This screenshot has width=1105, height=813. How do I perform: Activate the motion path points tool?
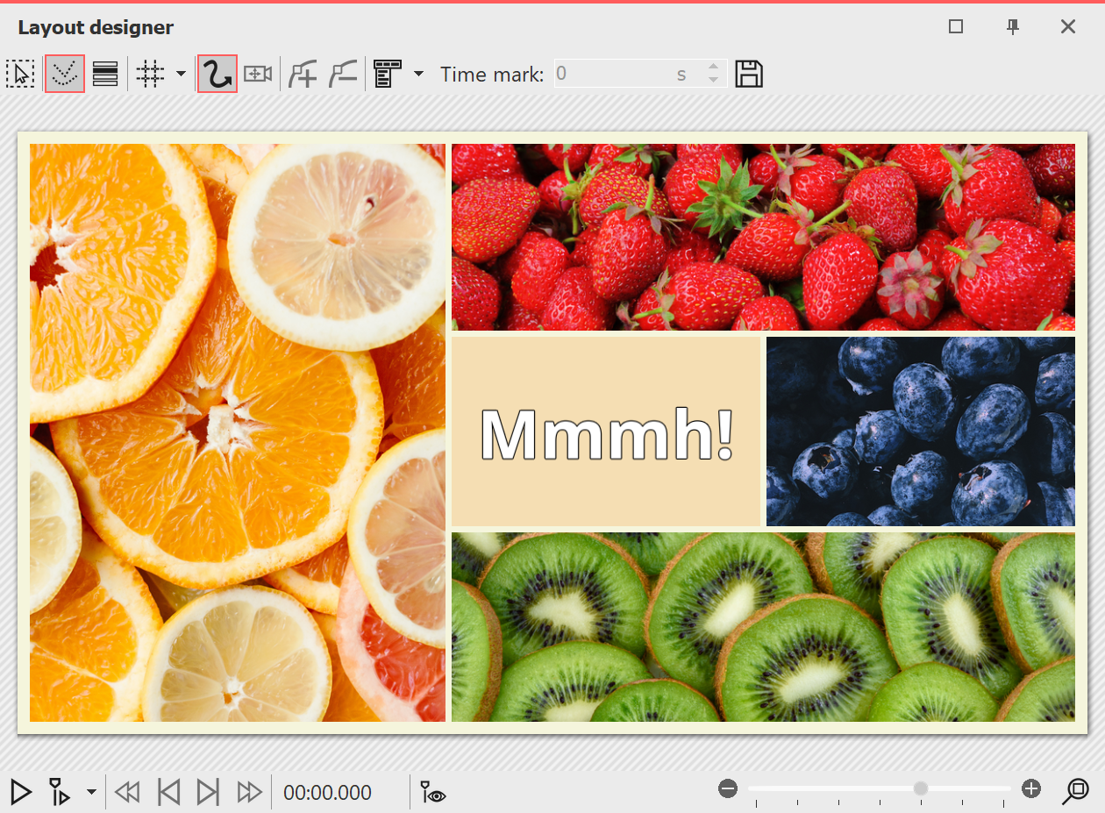coord(64,74)
